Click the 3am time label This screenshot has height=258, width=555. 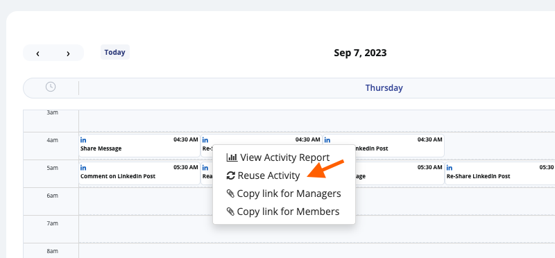coord(53,112)
